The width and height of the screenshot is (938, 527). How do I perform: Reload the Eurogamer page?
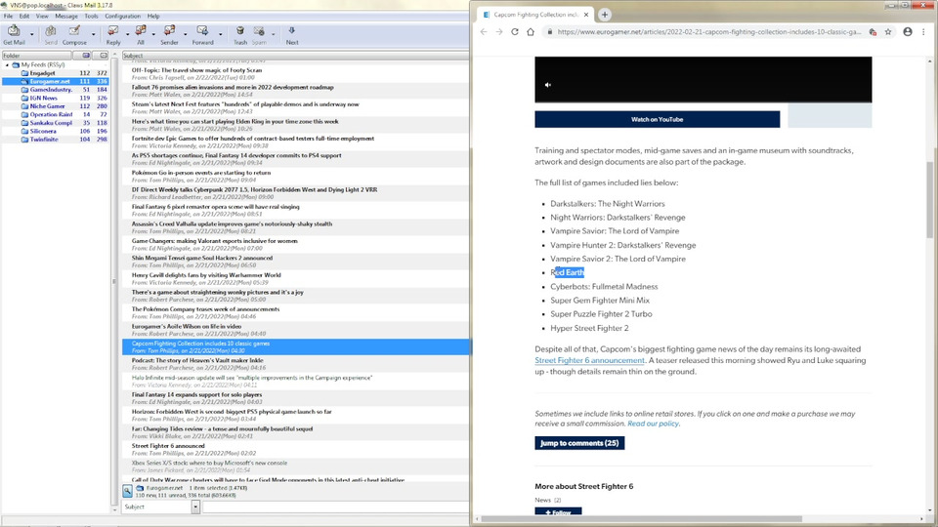515,31
